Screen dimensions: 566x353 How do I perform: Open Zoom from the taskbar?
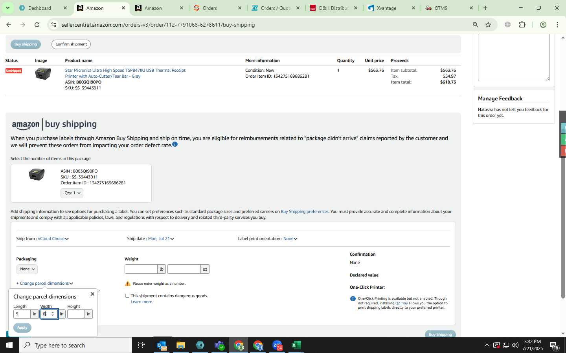(x=277, y=345)
